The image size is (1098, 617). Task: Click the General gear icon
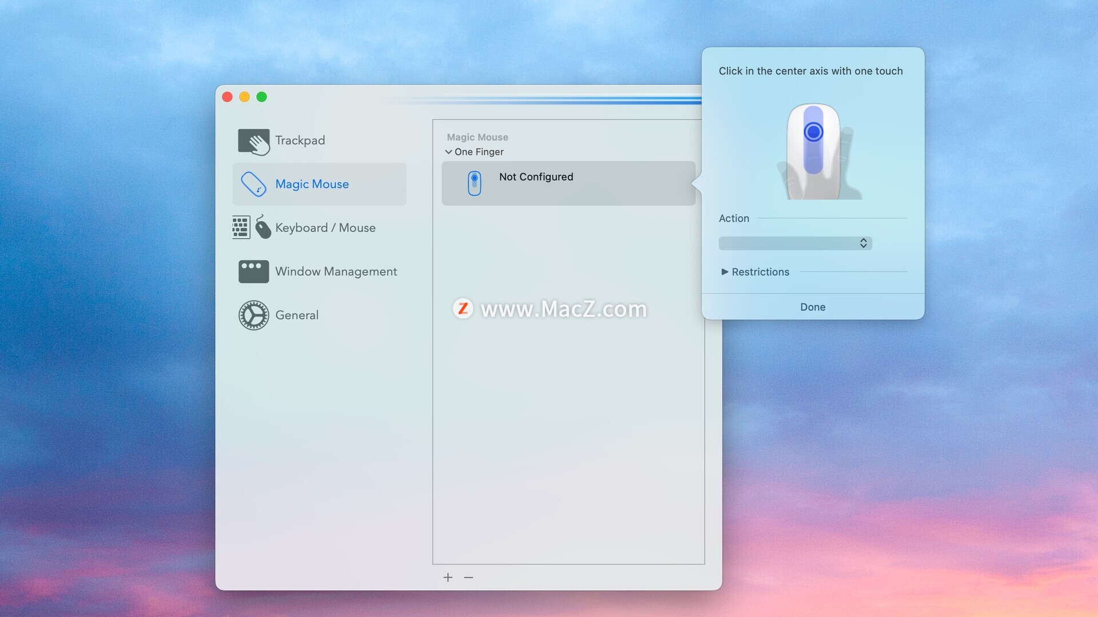(x=253, y=315)
